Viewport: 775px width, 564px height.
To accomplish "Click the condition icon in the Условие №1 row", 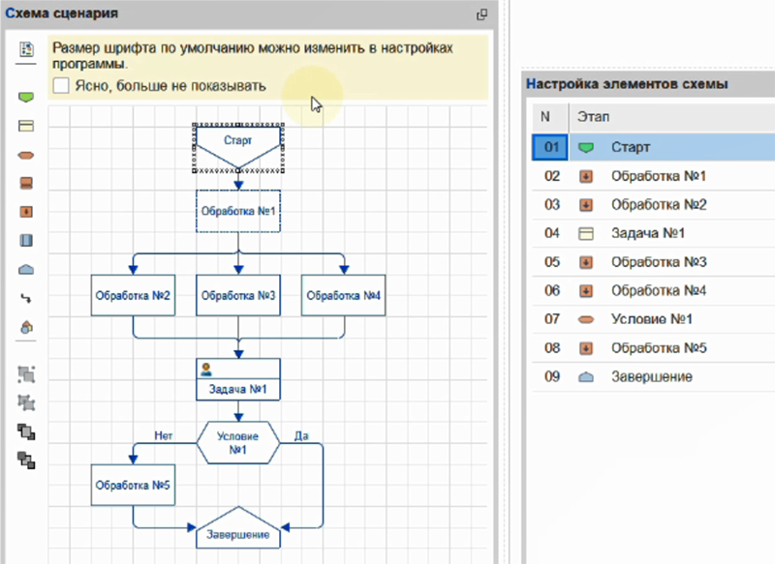I will click(x=586, y=320).
